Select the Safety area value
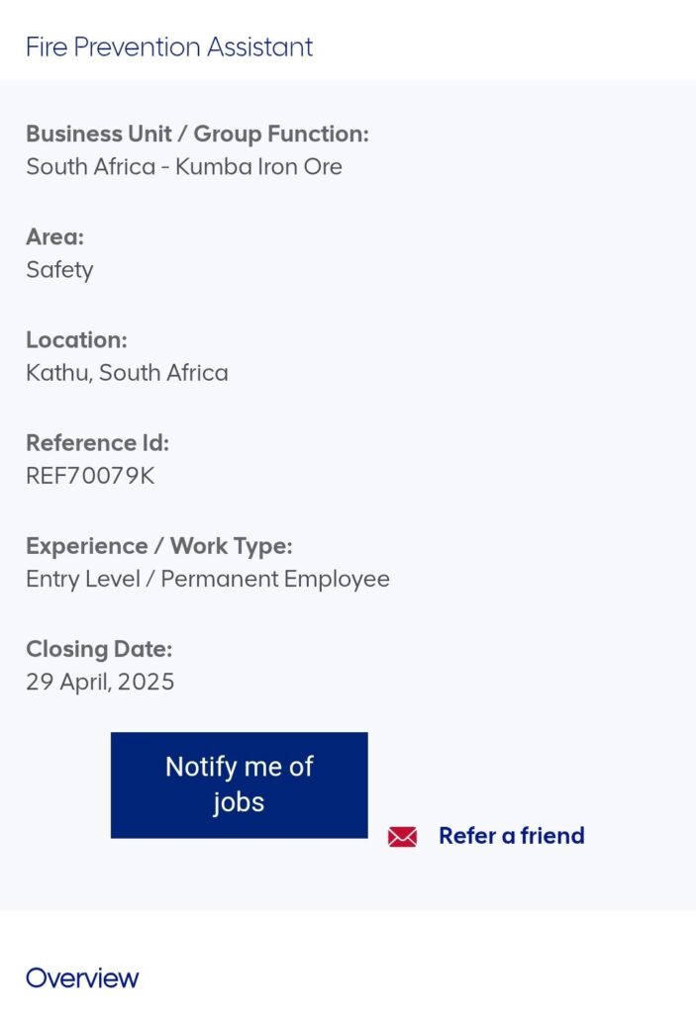Viewport: 696px width, 1013px height. click(x=59, y=269)
